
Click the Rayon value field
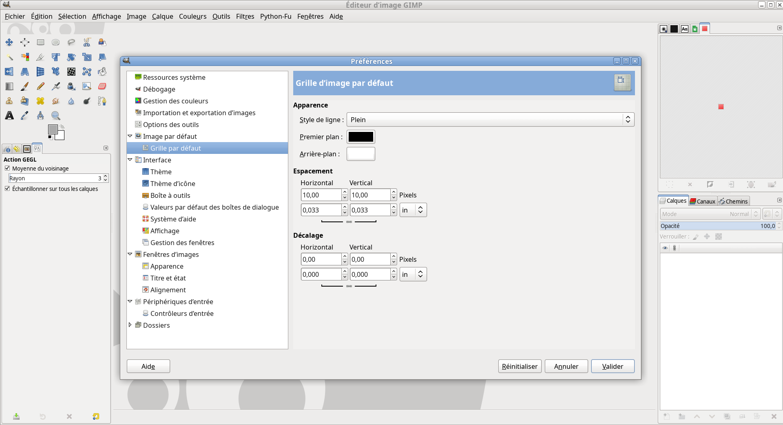pos(56,178)
